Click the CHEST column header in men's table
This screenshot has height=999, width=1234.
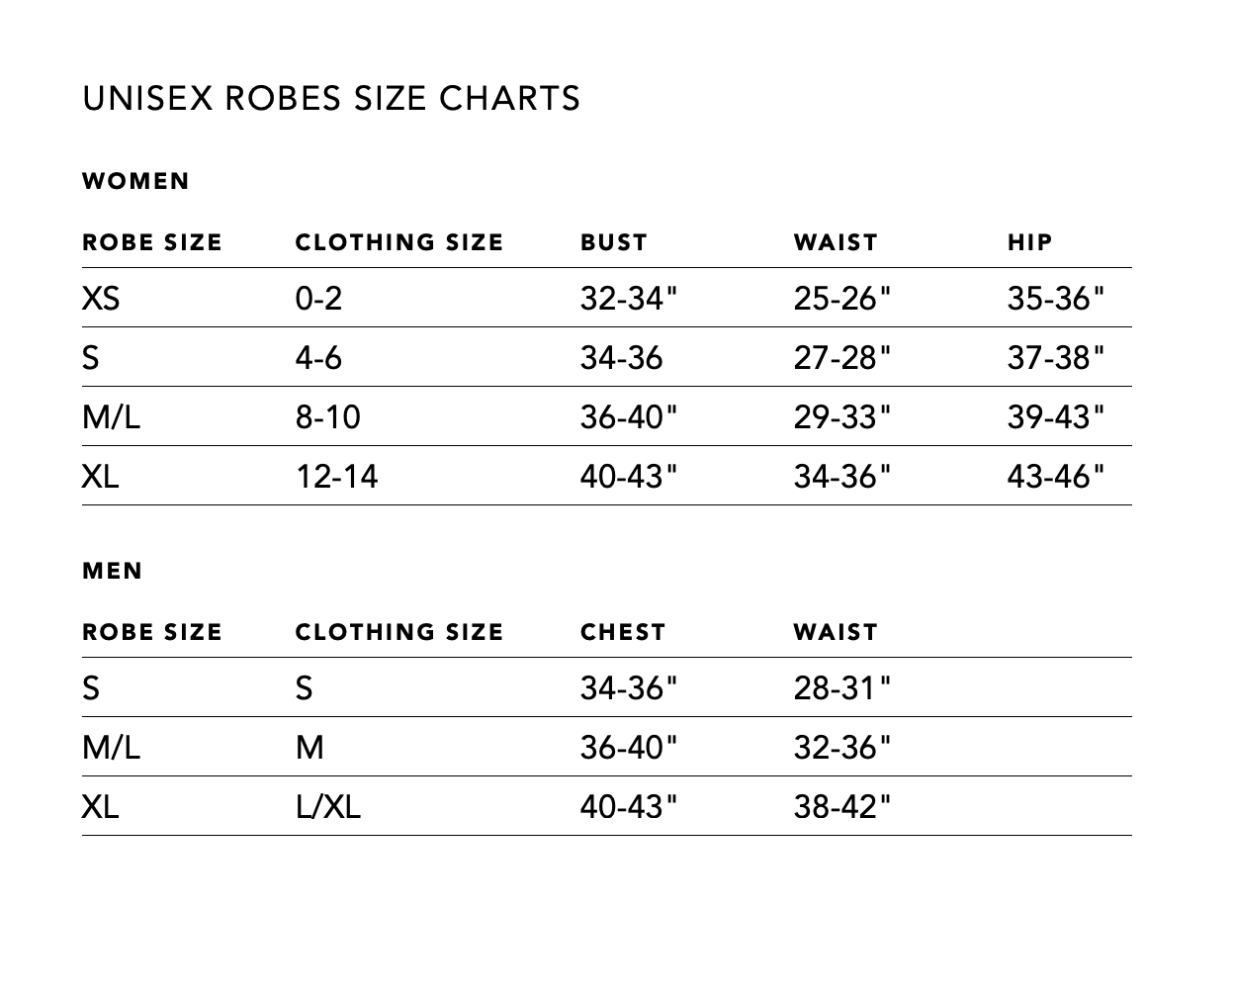[x=622, y=632]
